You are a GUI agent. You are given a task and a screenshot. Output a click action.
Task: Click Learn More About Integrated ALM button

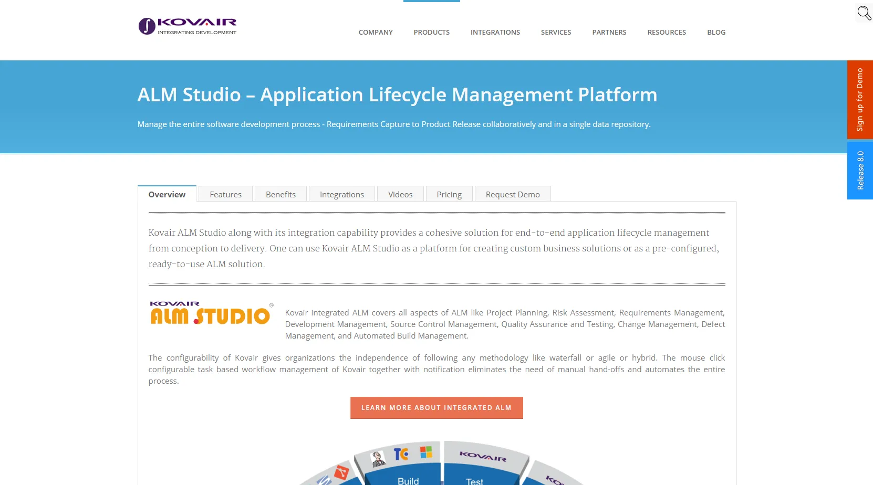pyautogui.click(x=436, y=408)
